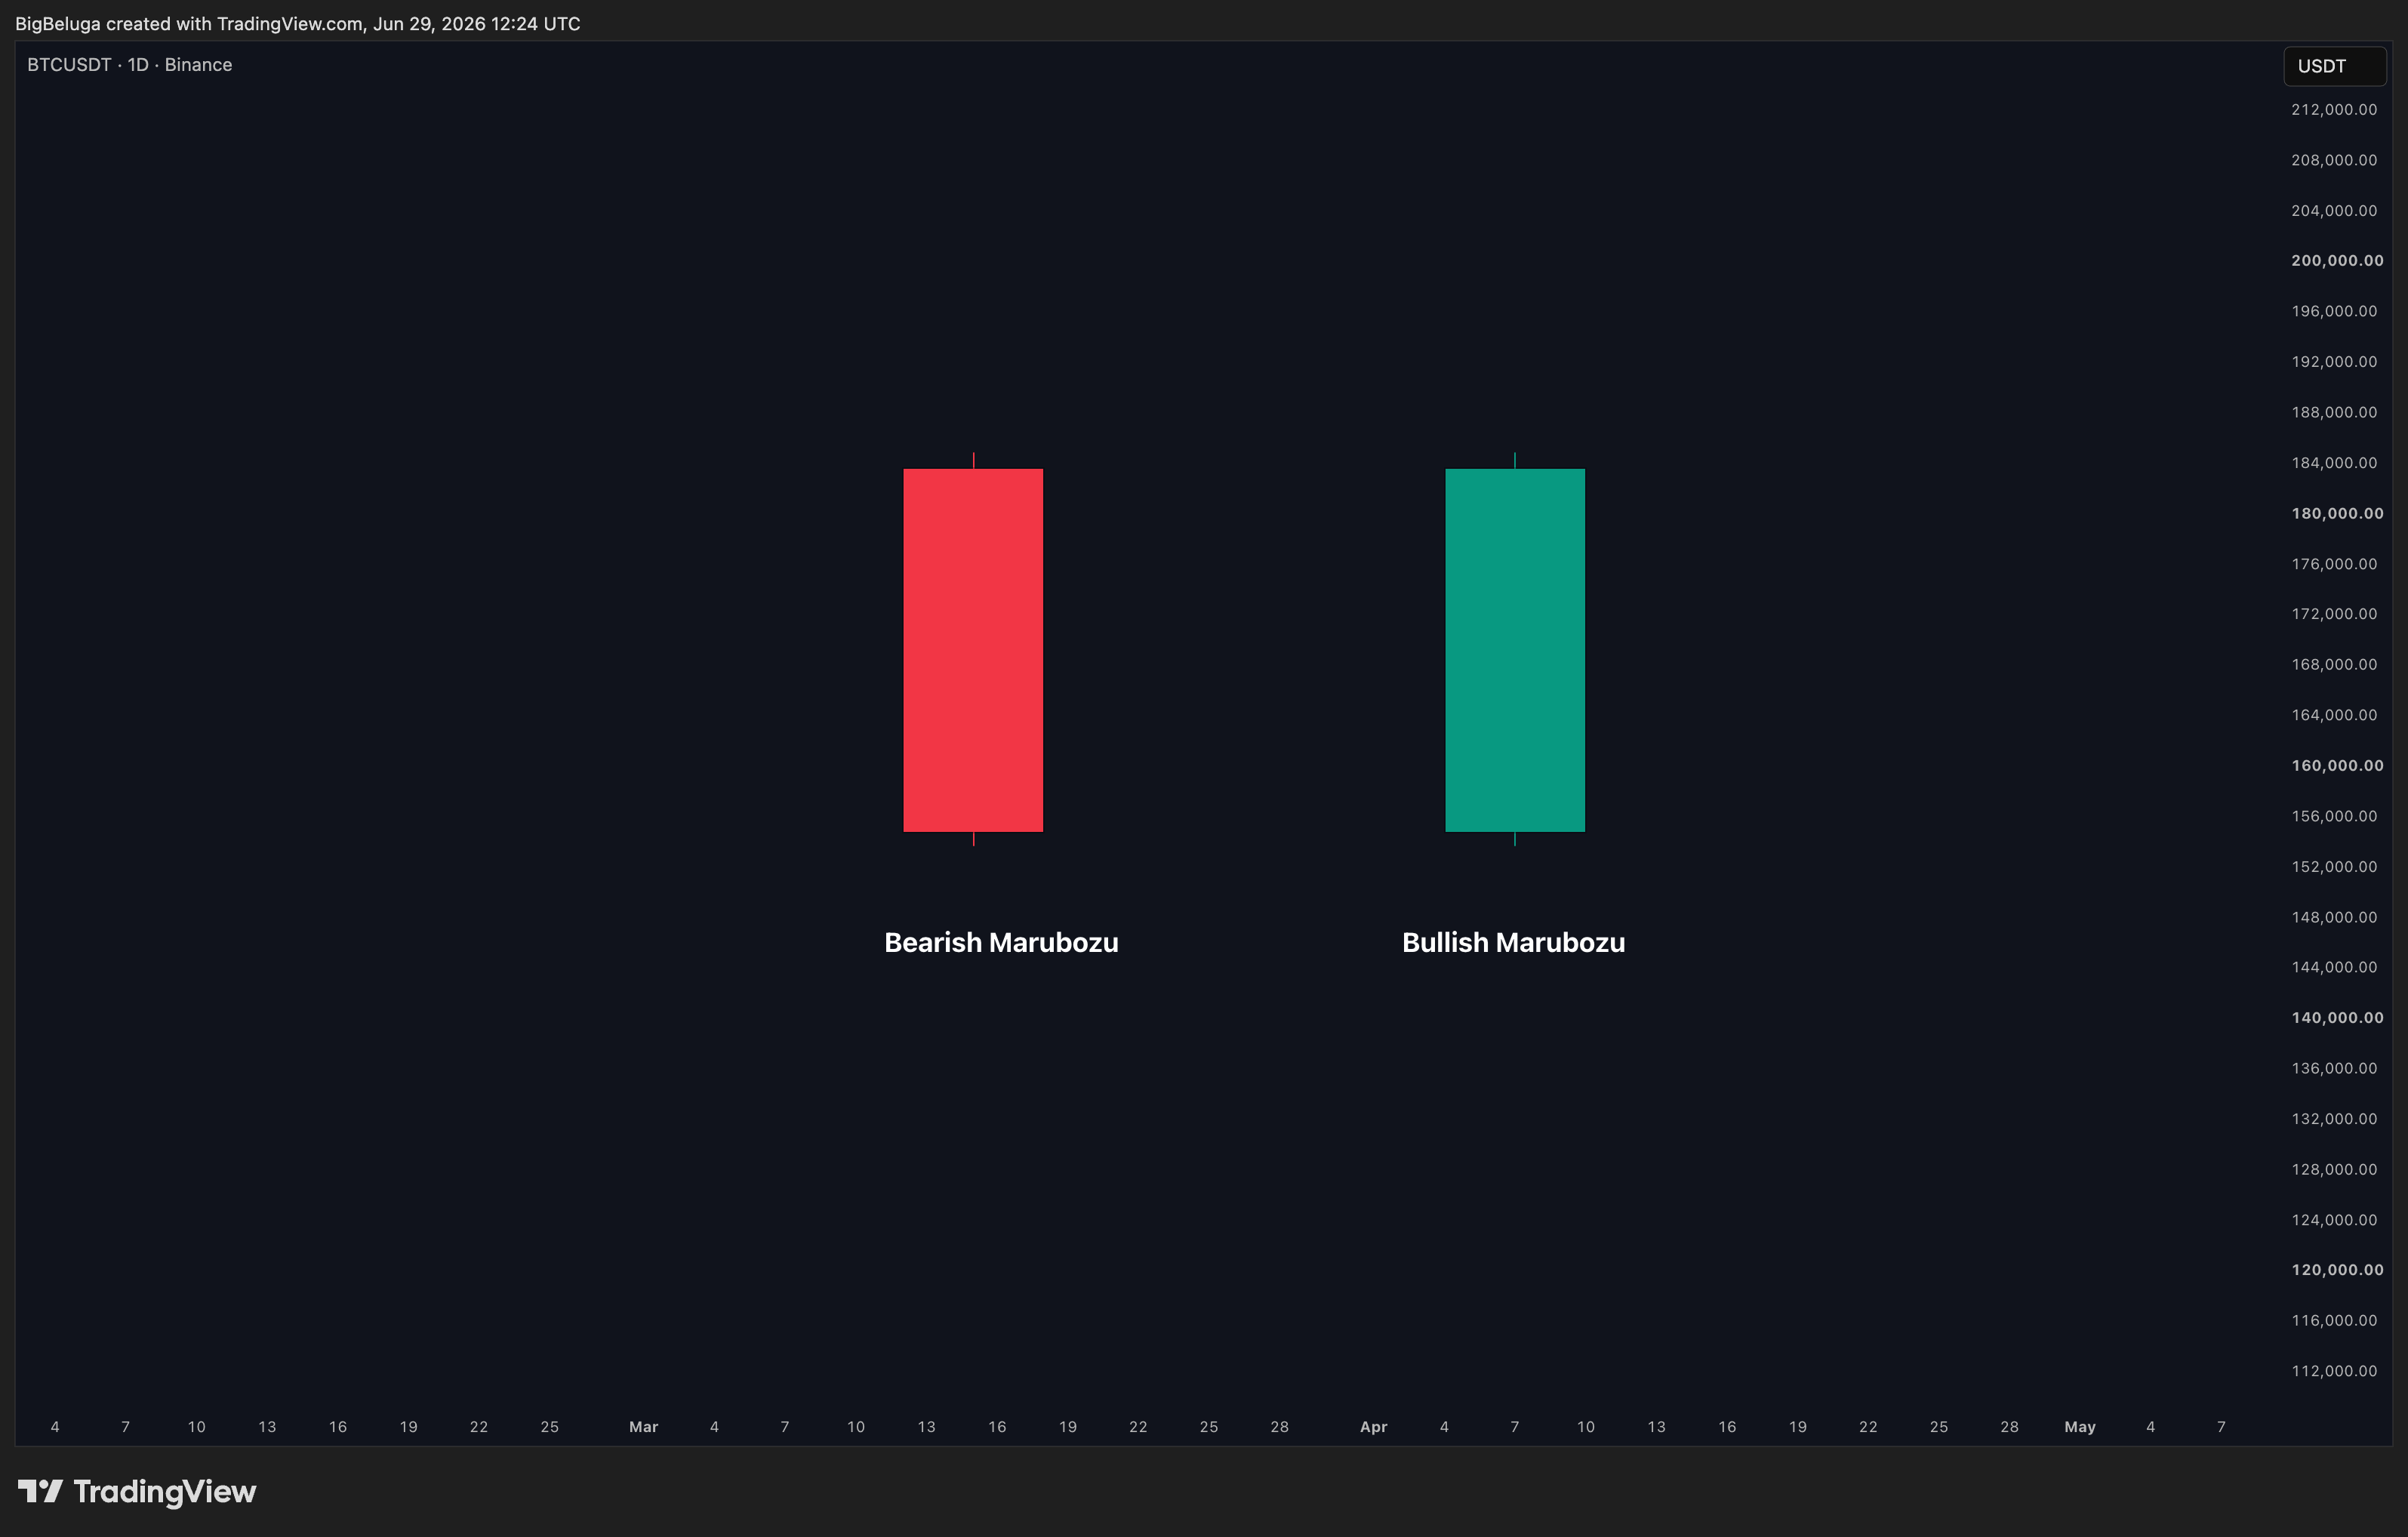Click the USDT currency button
The image size is (2408, 1537).
(x=2334, y=66)
